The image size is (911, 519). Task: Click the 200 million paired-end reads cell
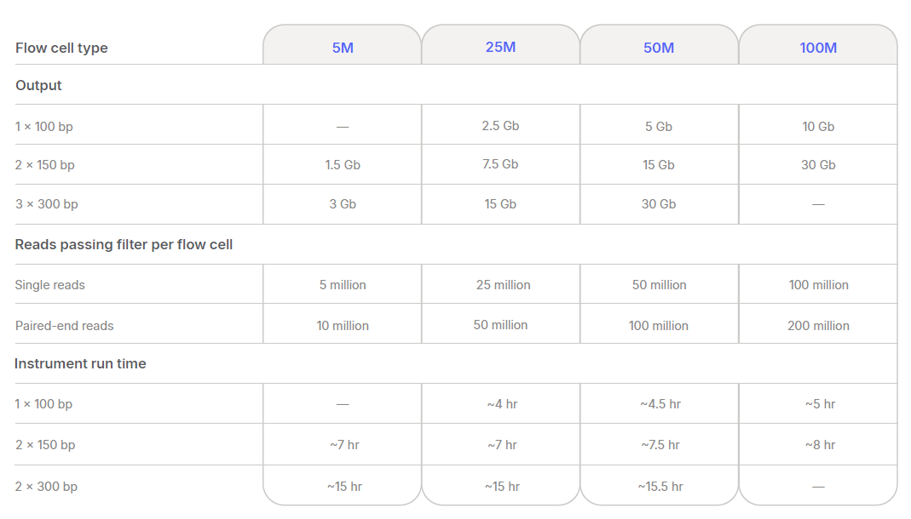click(818, 326)
